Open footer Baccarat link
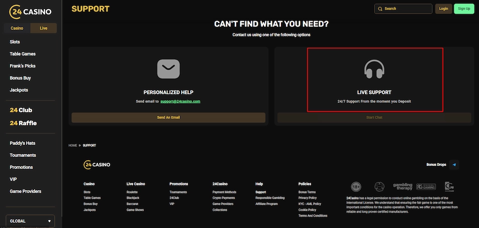 tap(132, 204)
